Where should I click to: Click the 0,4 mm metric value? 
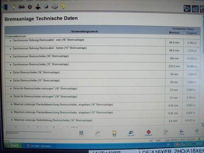[x=173, y=121]
